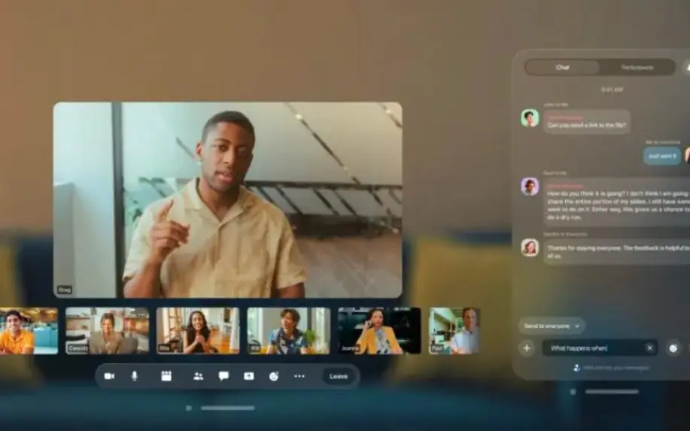This screenshot has height=431, width=690.
Task: Select Paul's video thumbnail
Action: (x=454, y=331)
